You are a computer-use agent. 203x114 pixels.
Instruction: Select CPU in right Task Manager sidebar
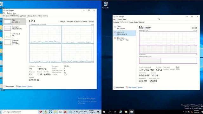[x=125, y=28]
